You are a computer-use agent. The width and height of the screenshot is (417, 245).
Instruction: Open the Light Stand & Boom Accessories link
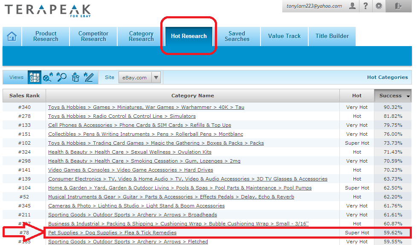coord(136,206)
